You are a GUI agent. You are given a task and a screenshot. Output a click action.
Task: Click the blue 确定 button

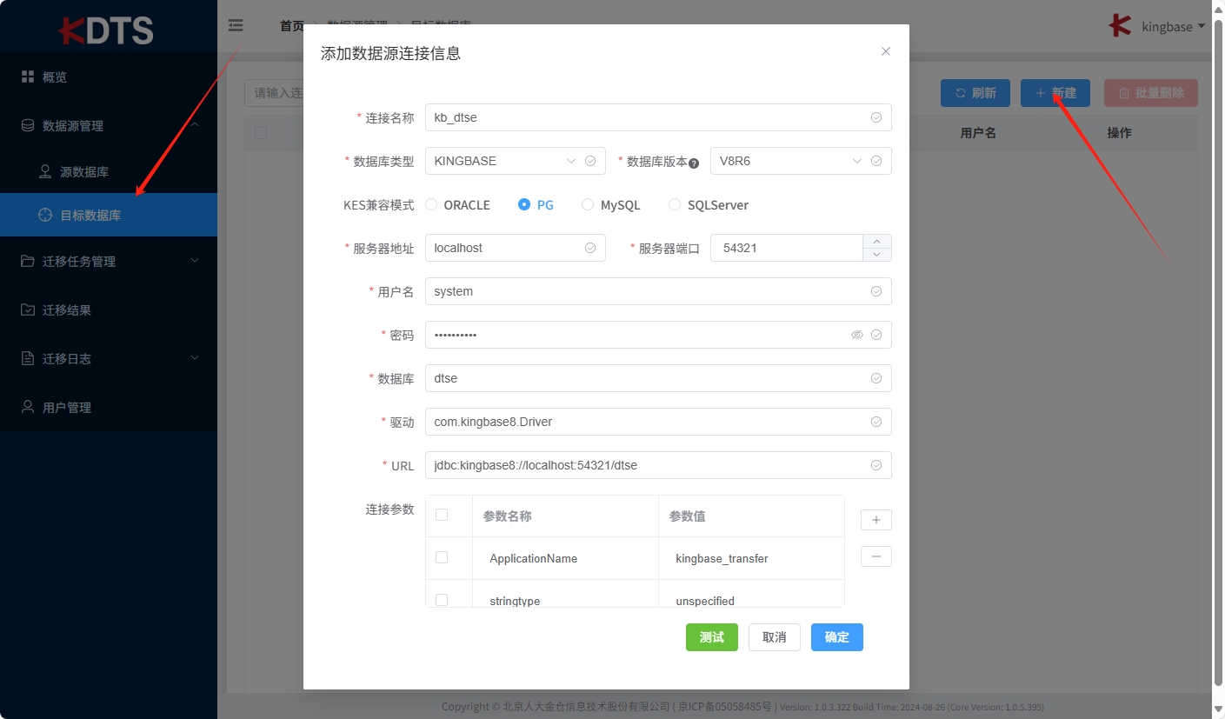click(x=837, y=637)
